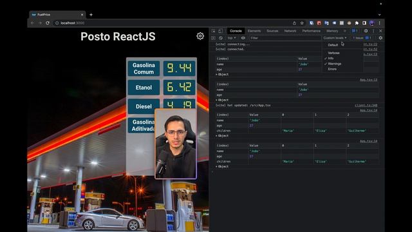Open the fuel price settings gear icon
Screen dimensions: 412x232
(x=200, y=36)
